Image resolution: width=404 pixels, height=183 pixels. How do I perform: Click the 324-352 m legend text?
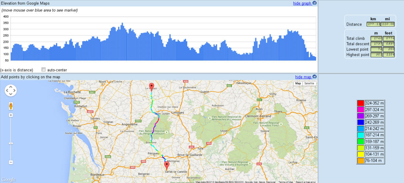pyautogui.click(x=374, y=103)
